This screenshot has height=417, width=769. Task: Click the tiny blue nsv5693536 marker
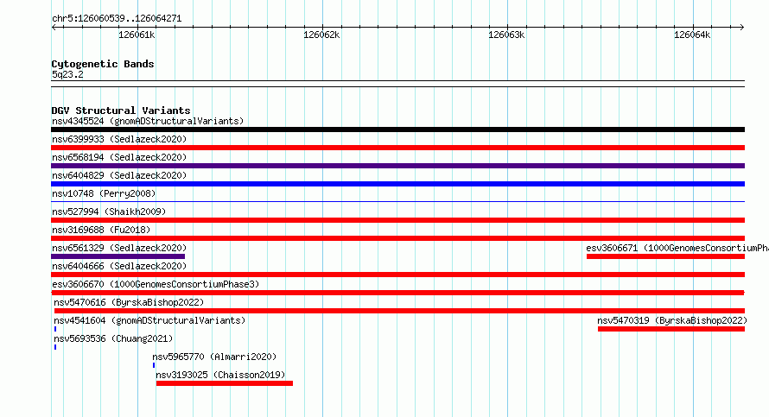[x=55, y=347]
